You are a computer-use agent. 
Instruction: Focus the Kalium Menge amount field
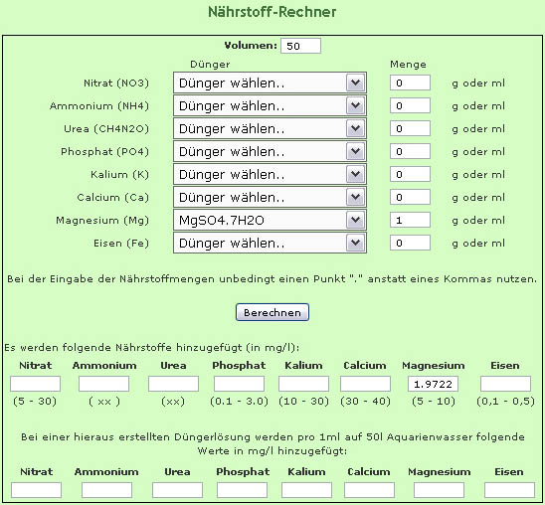point(410,174)
